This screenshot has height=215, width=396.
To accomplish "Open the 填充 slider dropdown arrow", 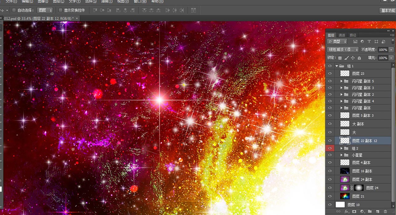I will 391,58.
